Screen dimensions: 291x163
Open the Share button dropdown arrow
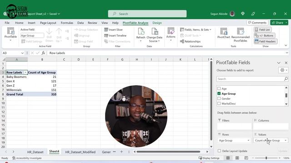286,23
